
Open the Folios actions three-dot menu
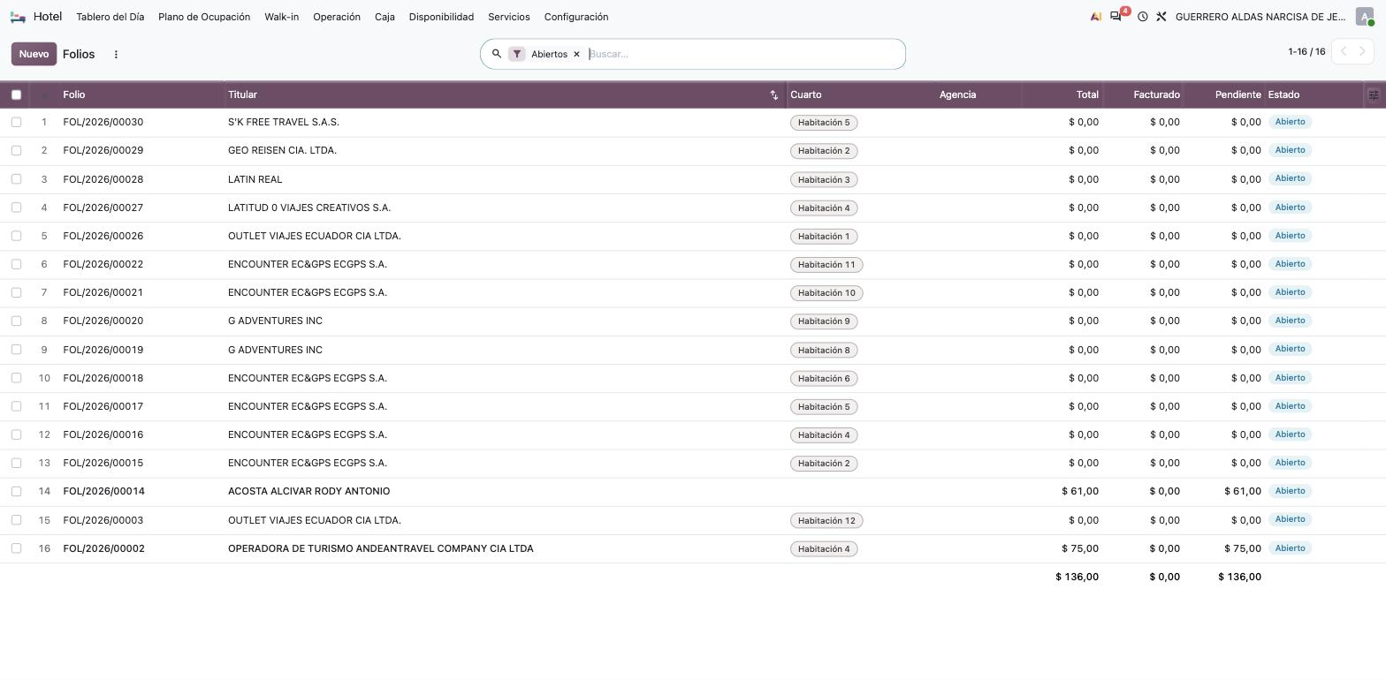(x=116, y=54)
